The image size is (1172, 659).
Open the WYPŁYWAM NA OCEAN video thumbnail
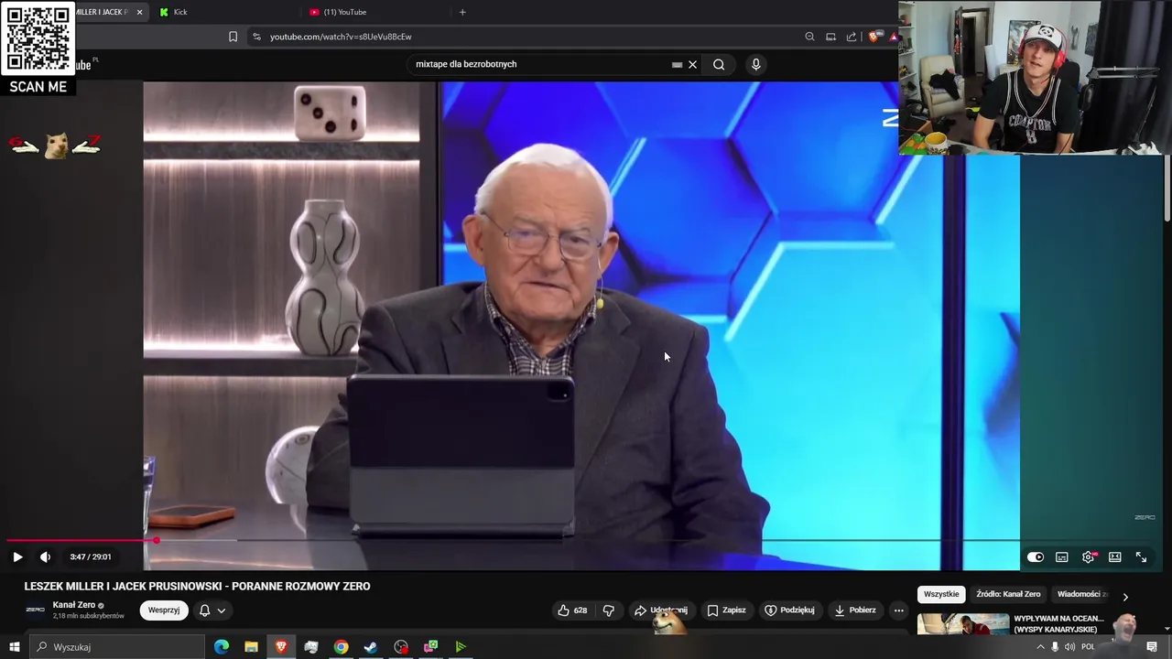[963, 624]
